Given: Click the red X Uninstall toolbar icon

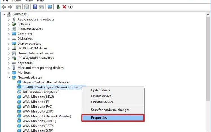Looking at the screenshot, I should click(64, 7).
